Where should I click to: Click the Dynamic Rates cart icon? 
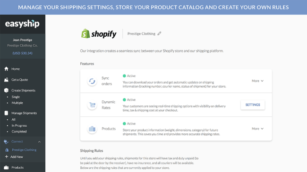92,105
